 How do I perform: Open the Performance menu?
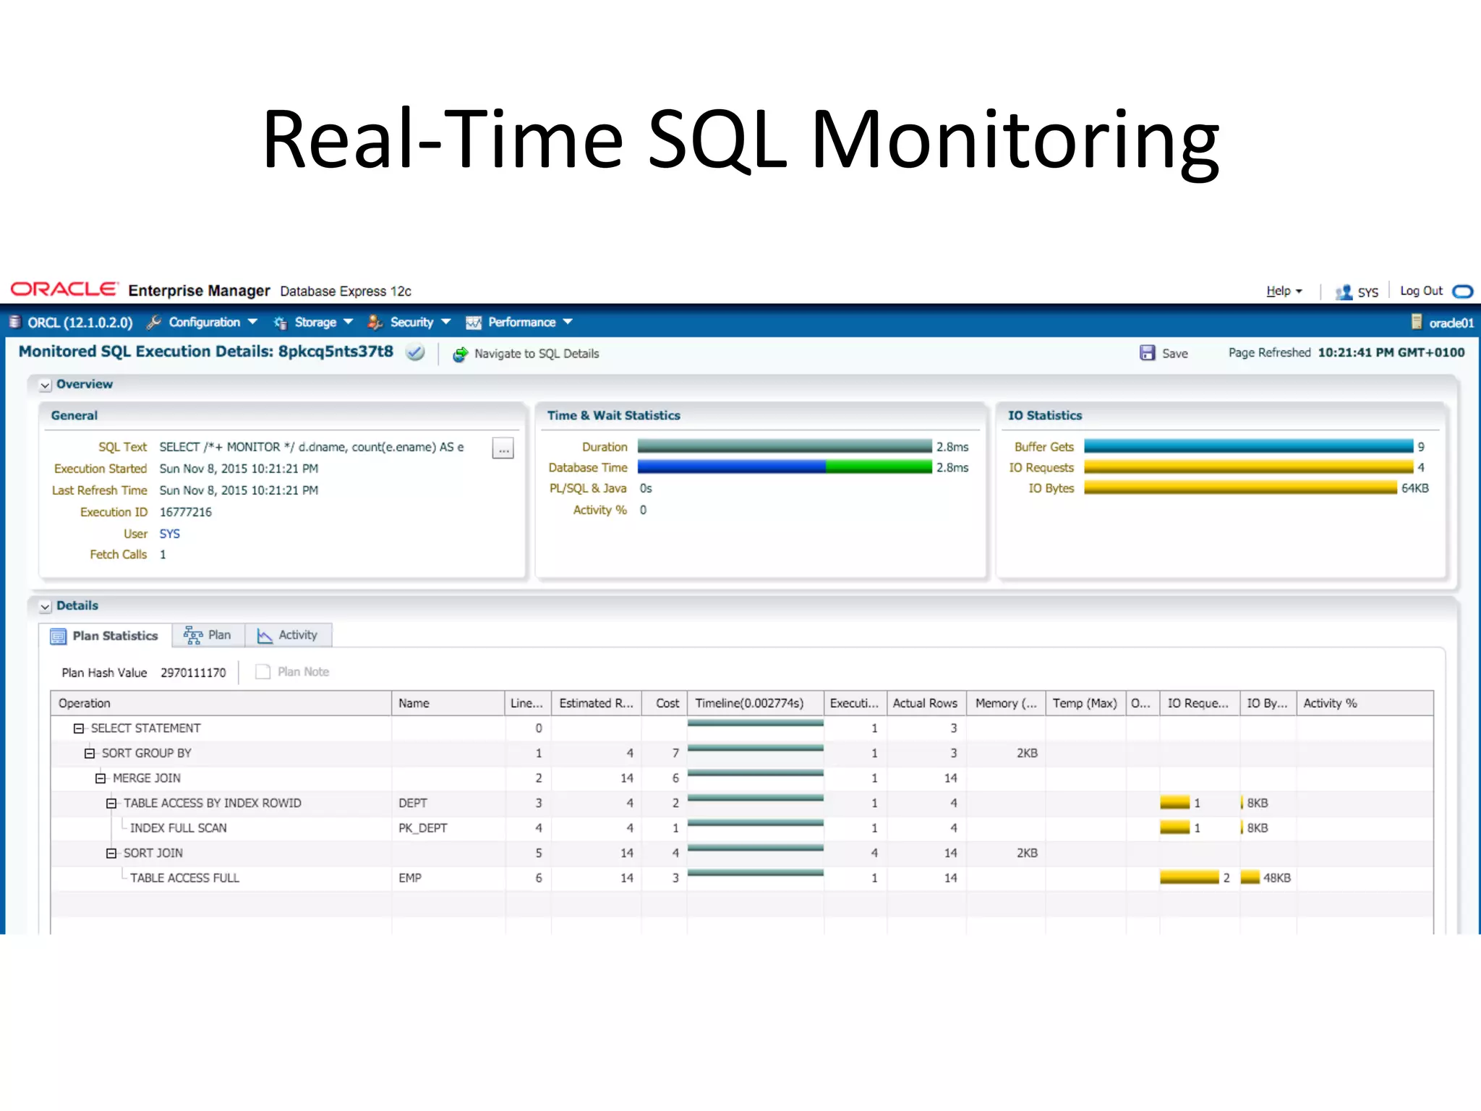[x=521, y=323]
